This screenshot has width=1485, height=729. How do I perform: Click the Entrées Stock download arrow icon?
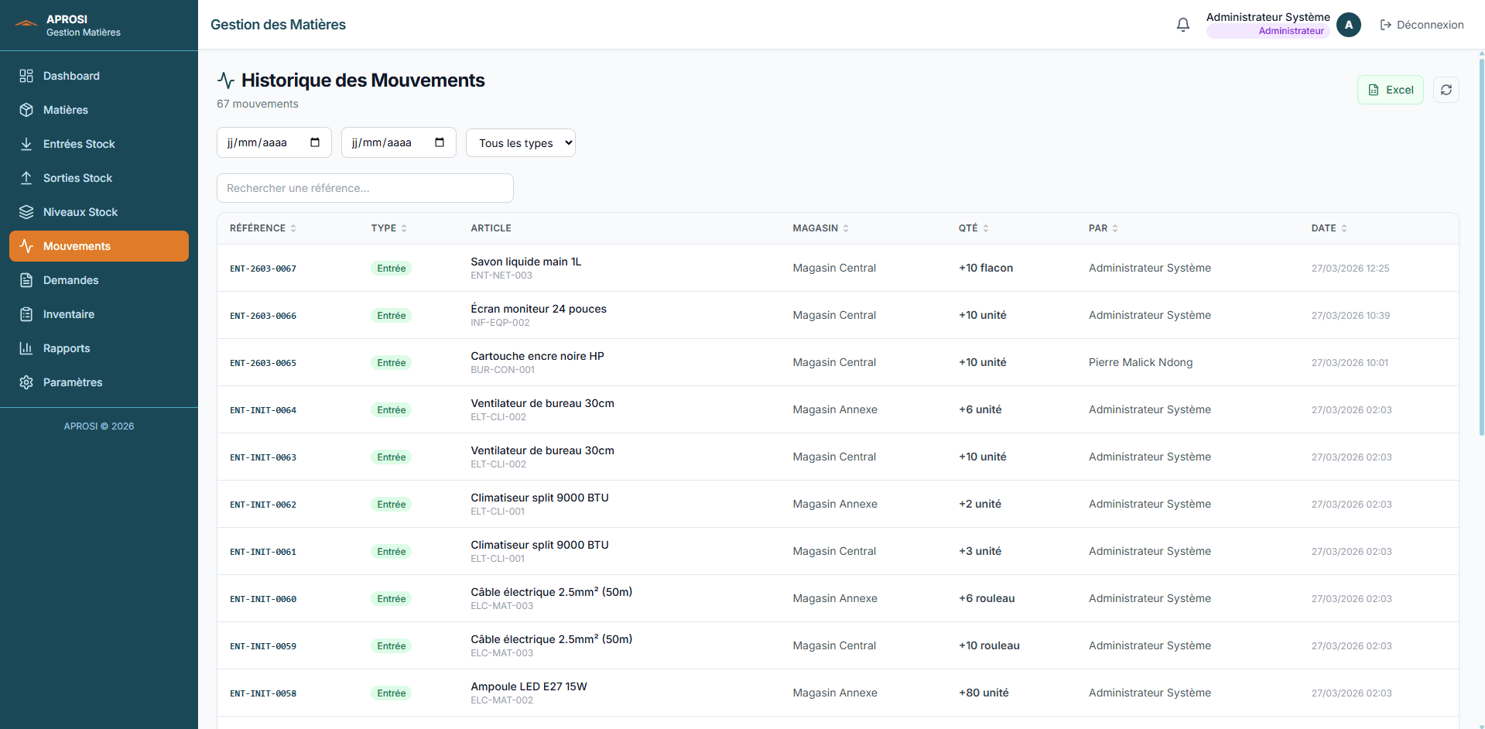pos(26,144)
